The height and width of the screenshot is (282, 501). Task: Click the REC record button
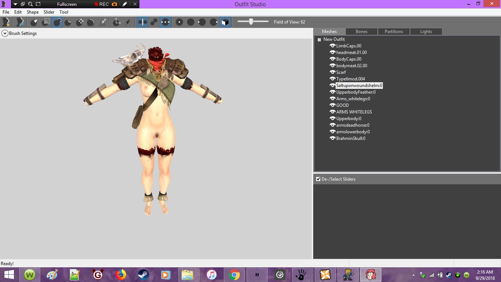pyautogui.click(x=102, y=4)
